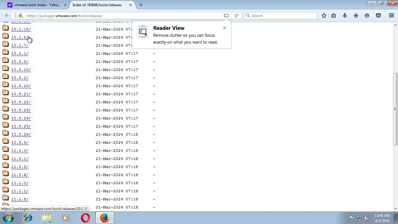Screen dimensions: 398x224
Task: Click the page vertical scrollbar thumb
Action: [395, 109]
